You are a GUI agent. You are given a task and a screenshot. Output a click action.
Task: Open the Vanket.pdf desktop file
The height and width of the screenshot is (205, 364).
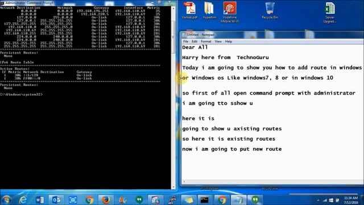[x=189, y=10]
